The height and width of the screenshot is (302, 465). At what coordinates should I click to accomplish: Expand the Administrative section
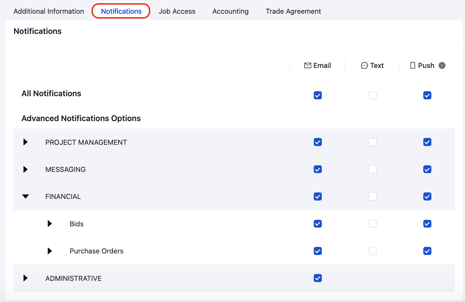click(26, 278)
